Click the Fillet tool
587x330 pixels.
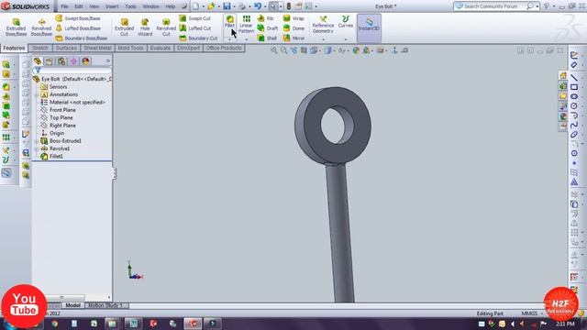(x=229, y=22)
